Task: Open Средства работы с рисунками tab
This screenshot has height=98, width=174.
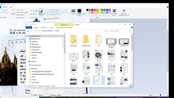Action: (64, 27)
